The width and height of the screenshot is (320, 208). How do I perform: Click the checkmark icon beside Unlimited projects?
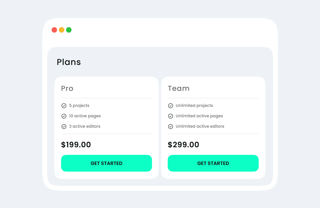(x=170, y=106)
